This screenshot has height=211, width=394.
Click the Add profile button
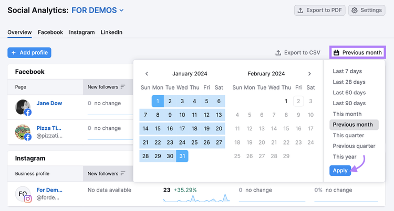click(29, 52)
